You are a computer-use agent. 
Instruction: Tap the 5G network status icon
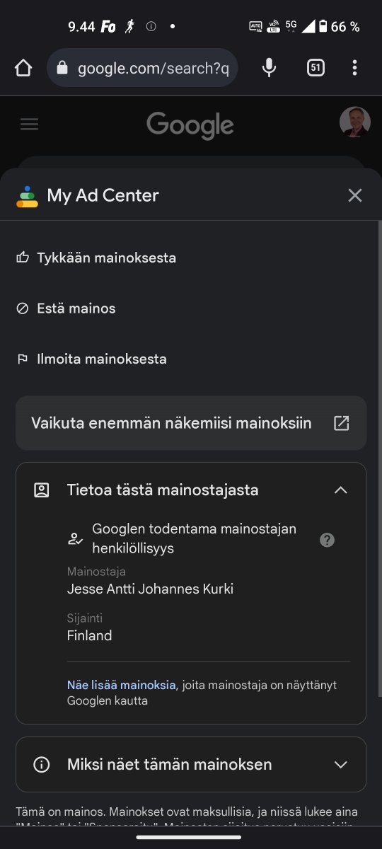291,26
